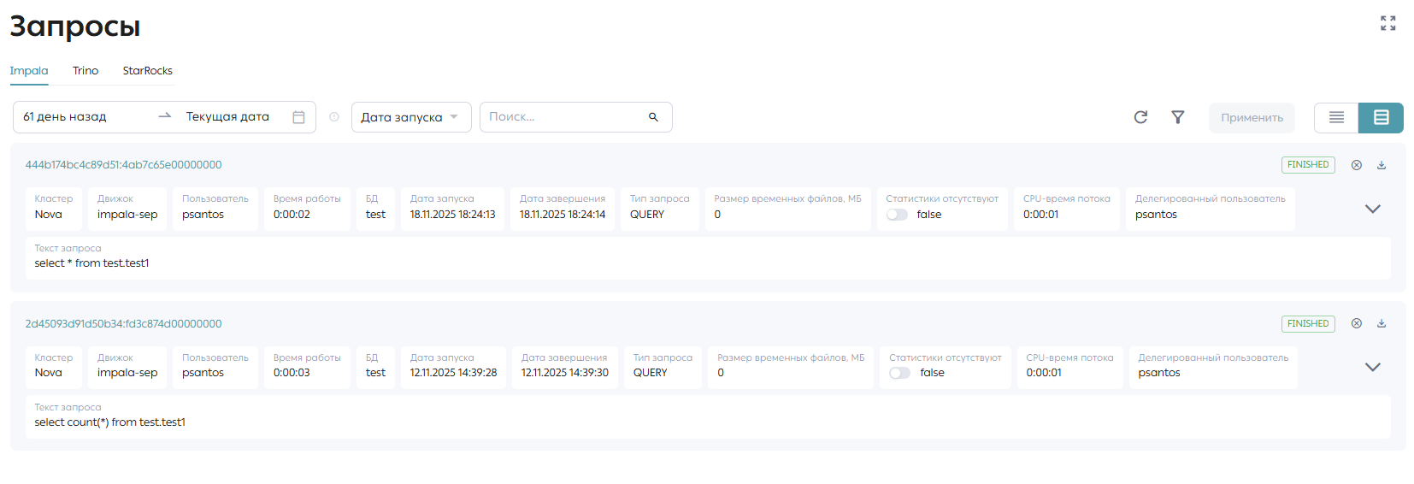
Task: Open the Дата запуска sort dropdown
Action: pos(411,117)
